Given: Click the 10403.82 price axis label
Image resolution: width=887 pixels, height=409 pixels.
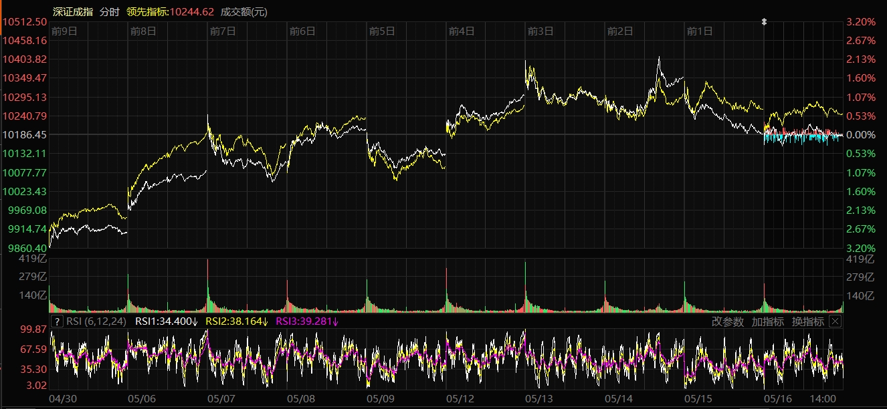Looking at the screenshot, I should click(24, 59).
